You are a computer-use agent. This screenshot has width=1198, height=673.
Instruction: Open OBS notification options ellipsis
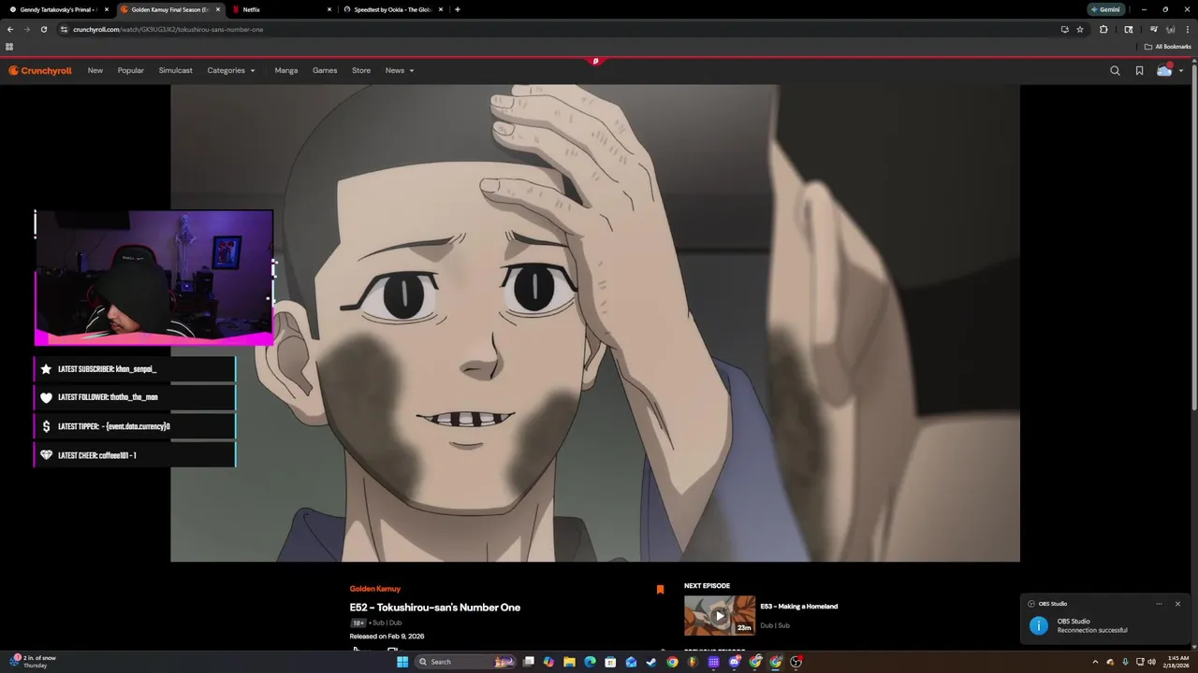pos(1159,604)
